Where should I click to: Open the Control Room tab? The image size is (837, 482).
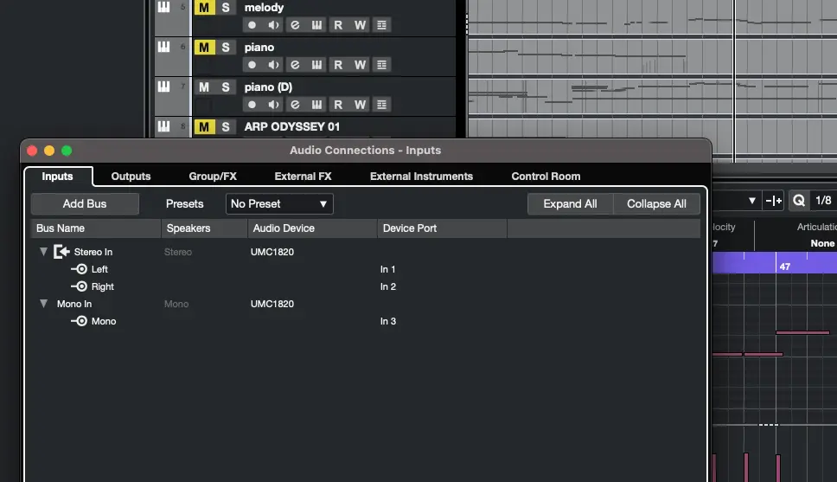pyautogui.click(x=546, y=177)
